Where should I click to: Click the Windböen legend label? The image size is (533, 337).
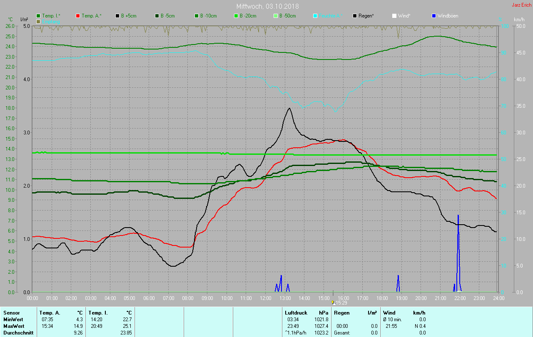(448, 16)
